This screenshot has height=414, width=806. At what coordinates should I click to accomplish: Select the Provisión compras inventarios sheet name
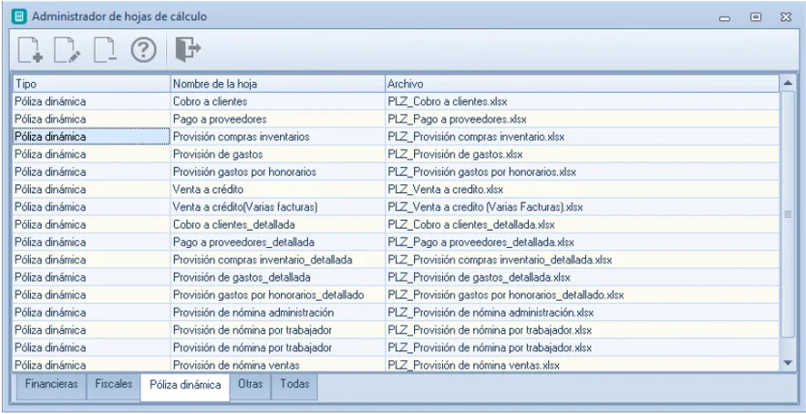tap(241, 137)
